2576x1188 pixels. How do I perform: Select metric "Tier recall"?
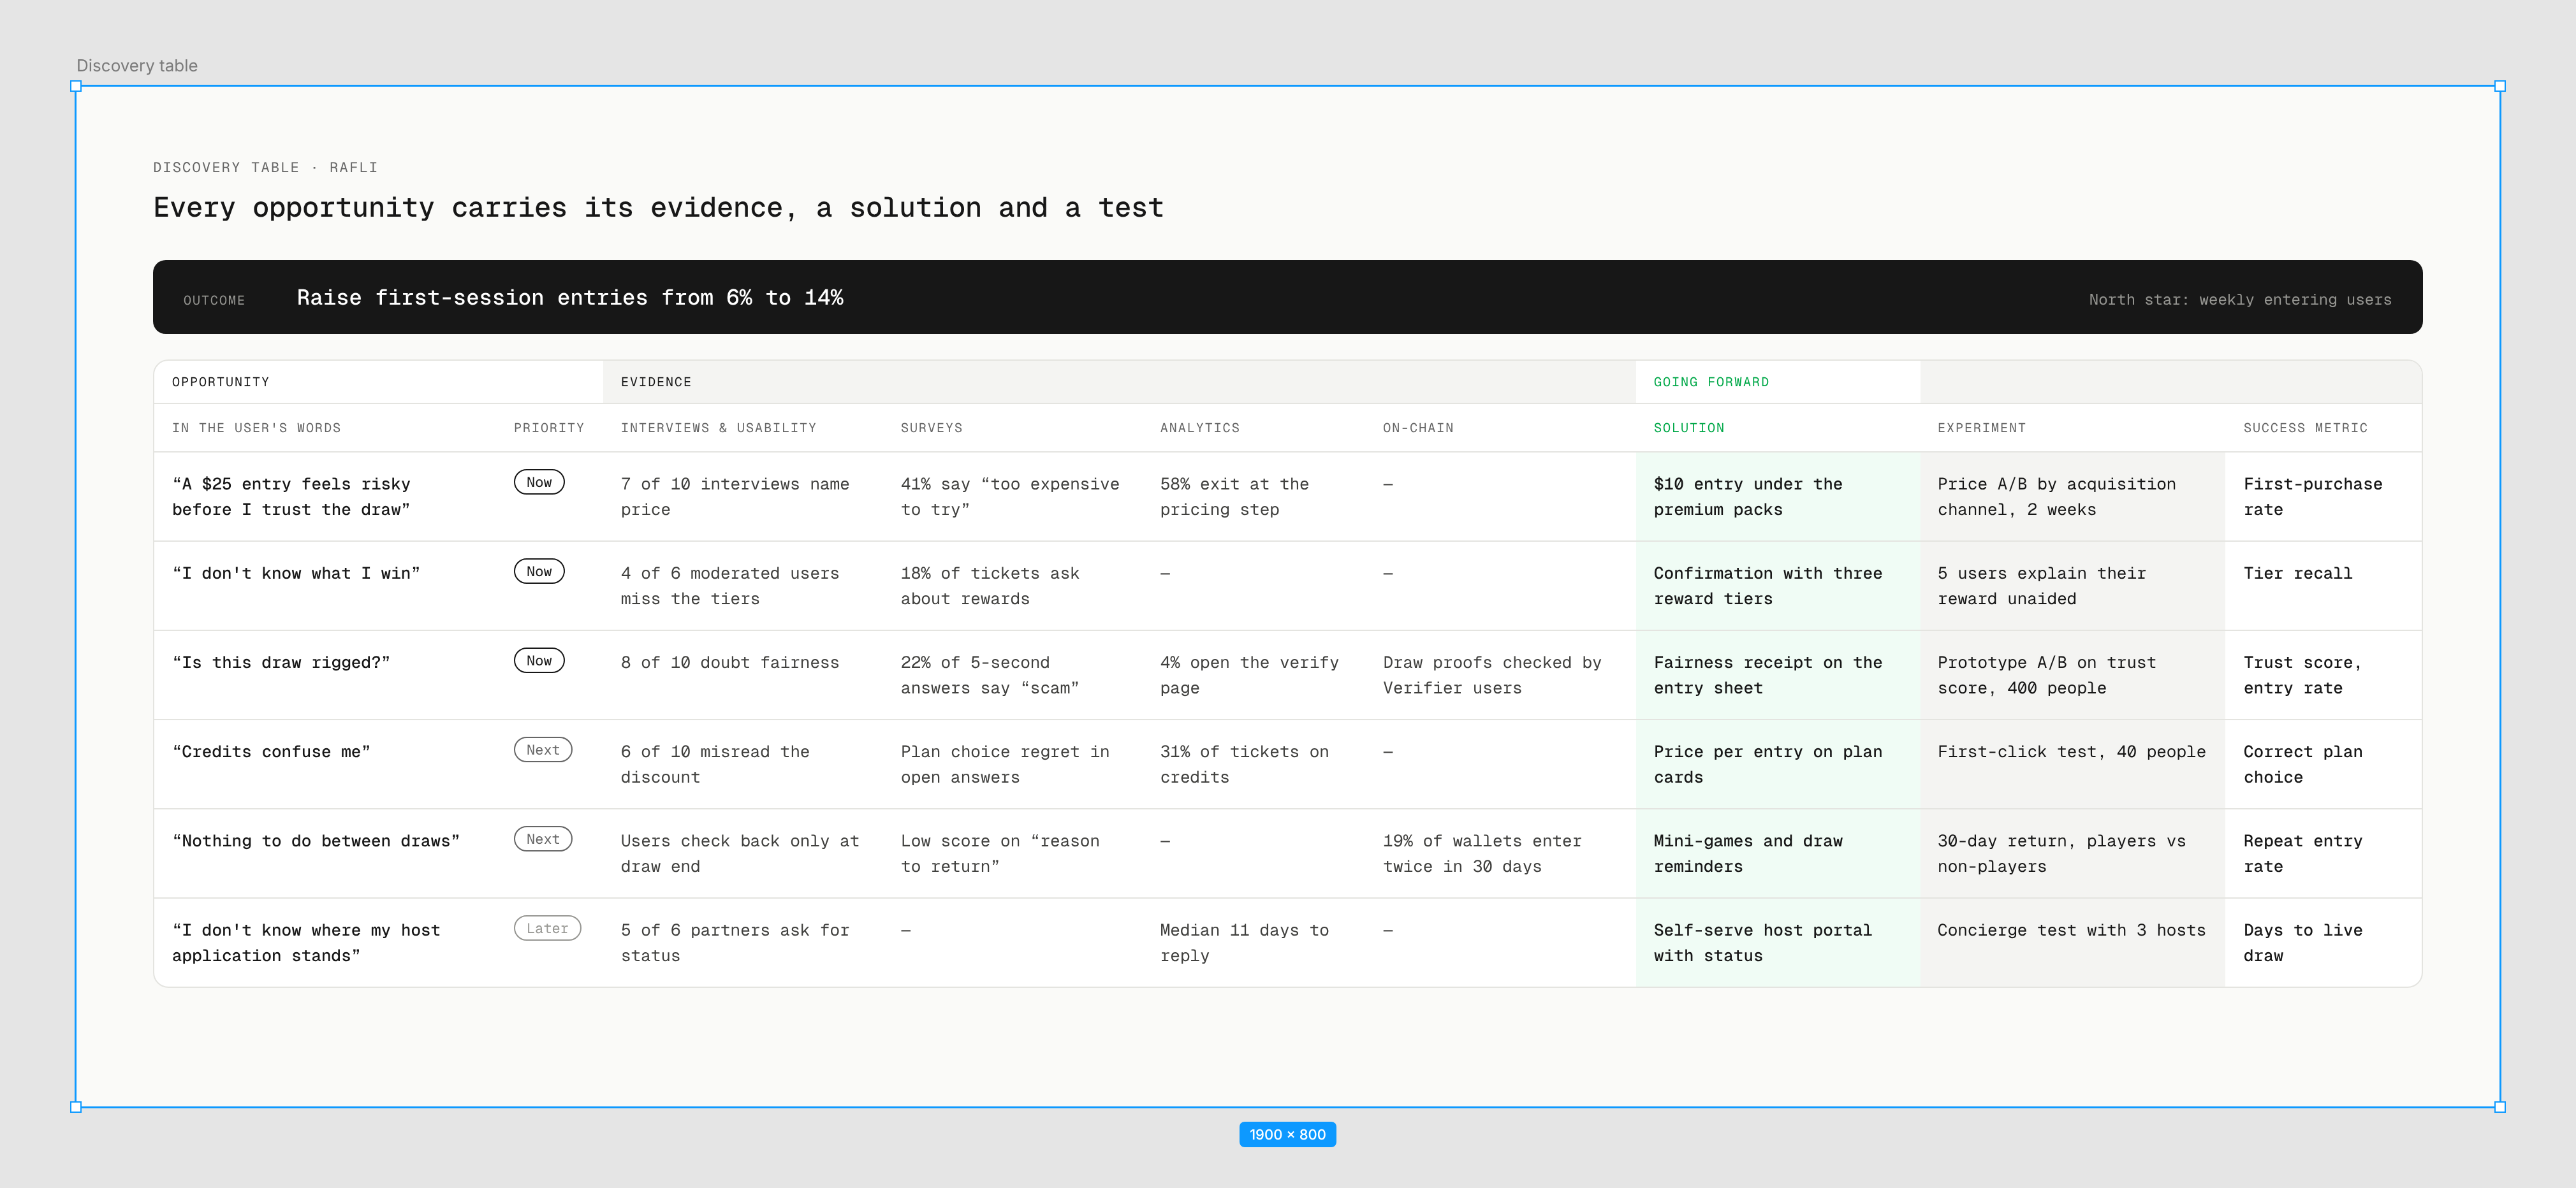pyautogui.click(x=2298, y=574)
